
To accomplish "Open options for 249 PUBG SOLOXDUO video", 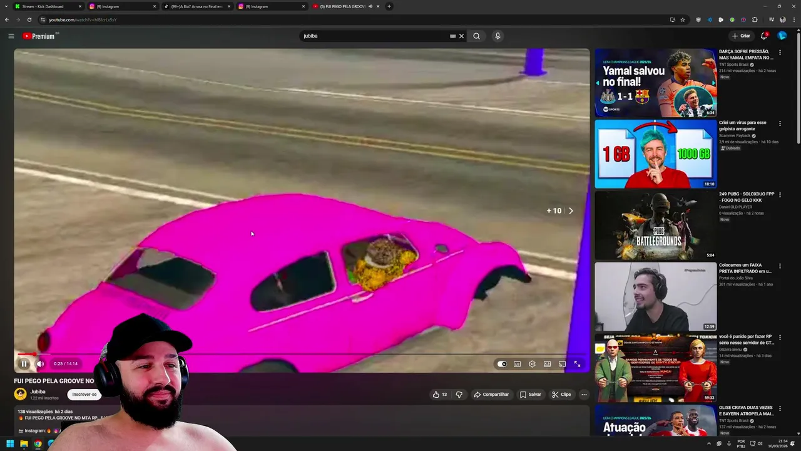I will click(780, 195).
